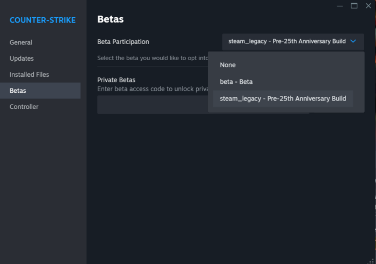Pick steam_legacy Pre-25th Anniversary Build in list
Image resolution: width=376 pixels, height=264 pixels.
coord(283,98)
